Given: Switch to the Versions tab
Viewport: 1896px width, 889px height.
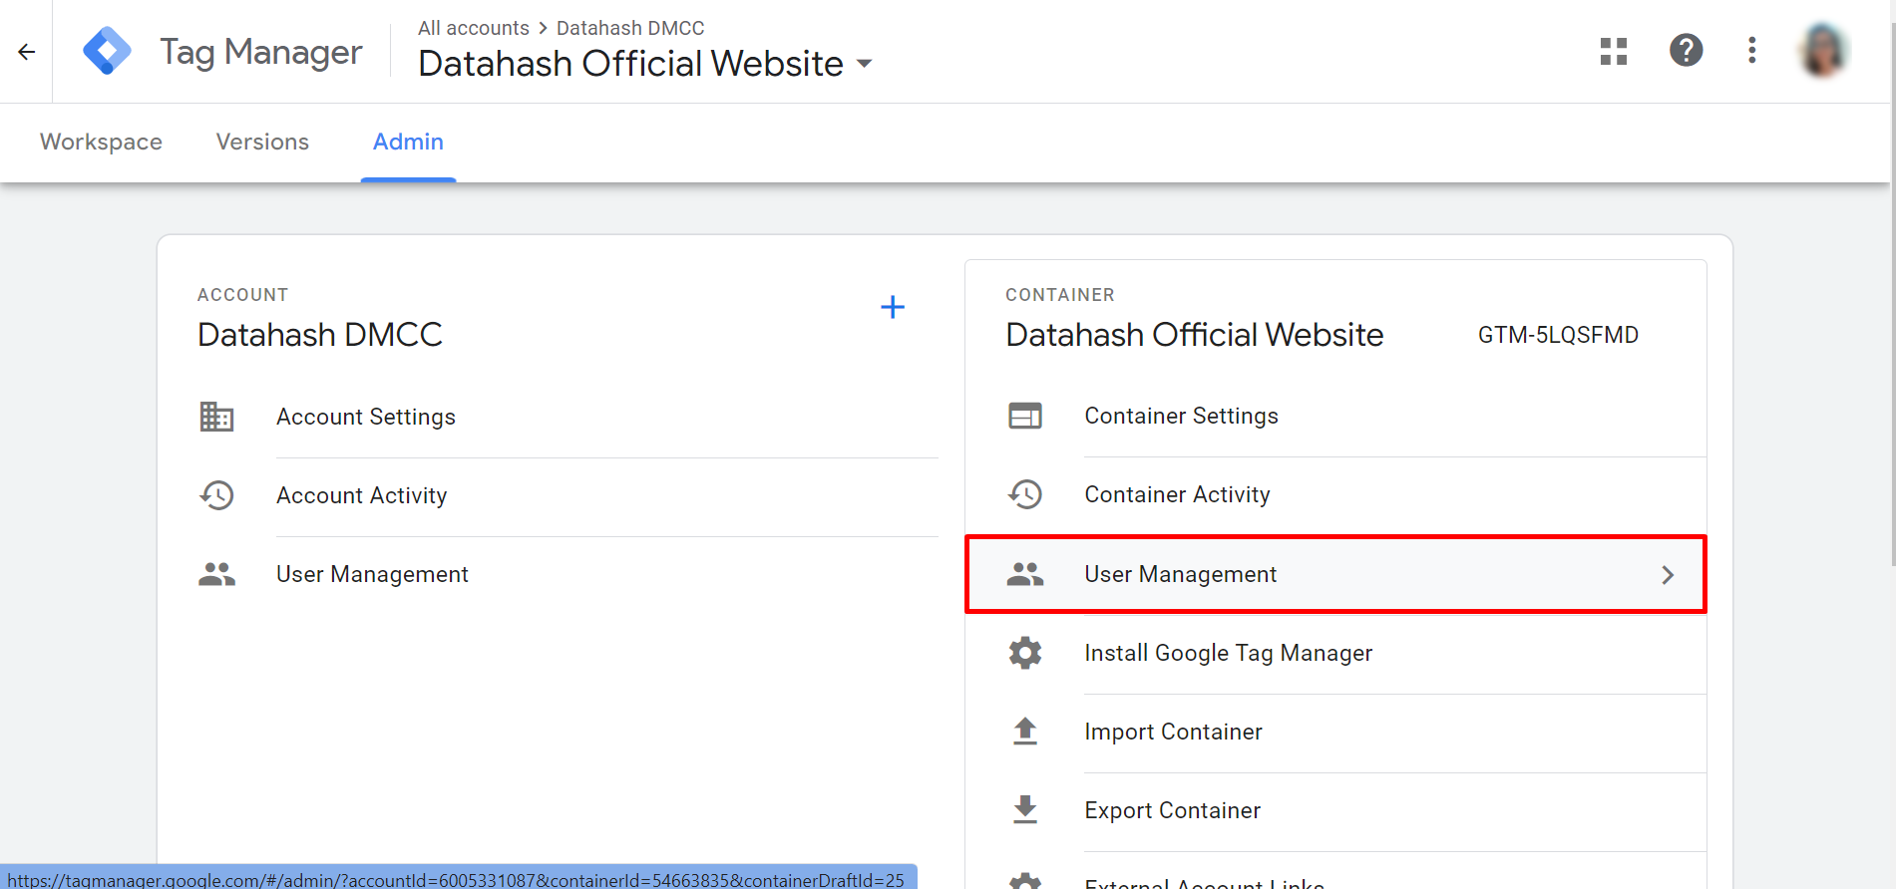Looking at the screenshot, I should [262, 143].
